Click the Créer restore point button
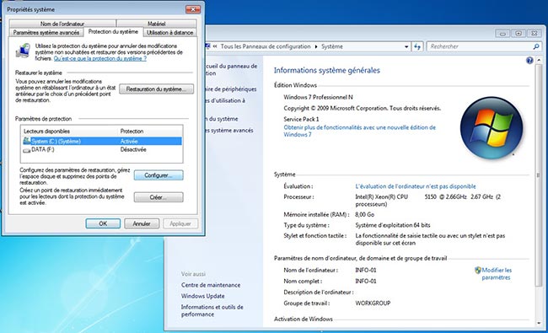Screen dimensions: 548x333 click(x=158, y=197)
